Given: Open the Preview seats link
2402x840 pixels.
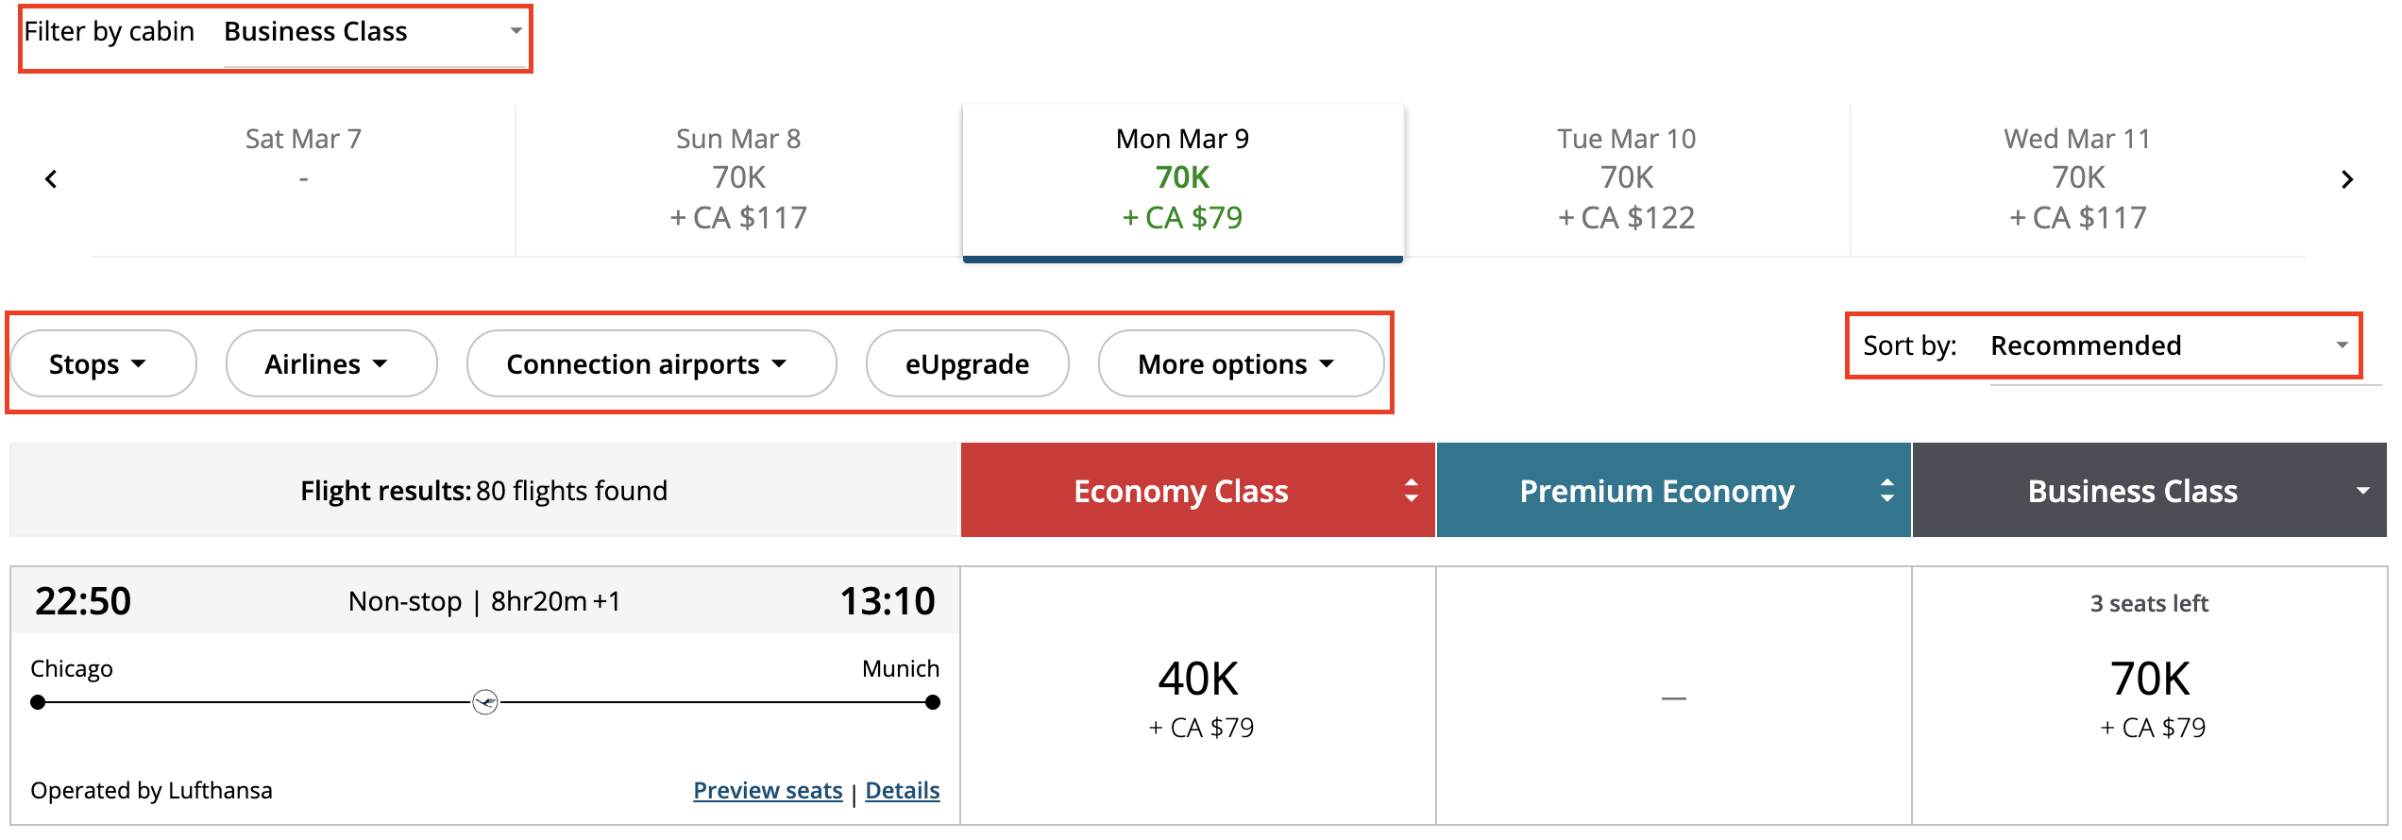Looking at the screenshot, I should point(767,790).
